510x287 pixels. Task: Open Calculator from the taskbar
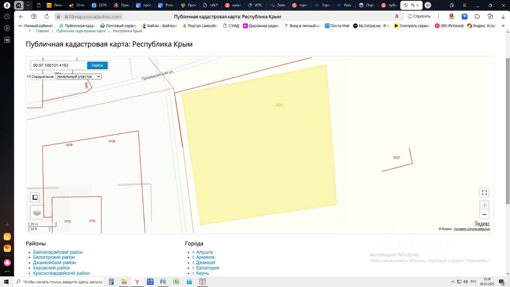pos(111,282)
